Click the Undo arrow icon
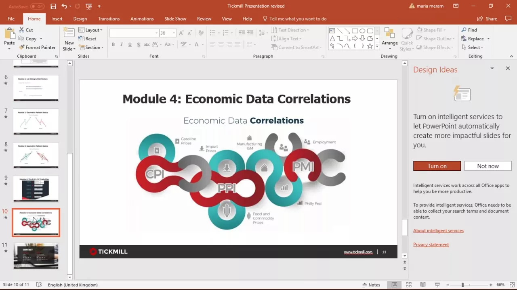The image size is (517, 290). [x=64, y=6]
